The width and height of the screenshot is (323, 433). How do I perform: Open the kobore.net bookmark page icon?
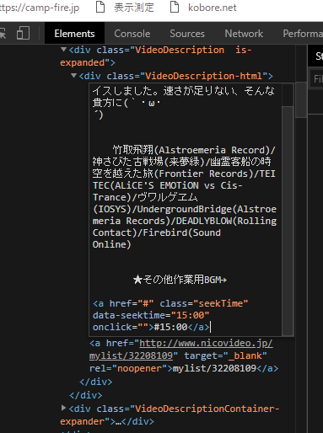[175, 7]
